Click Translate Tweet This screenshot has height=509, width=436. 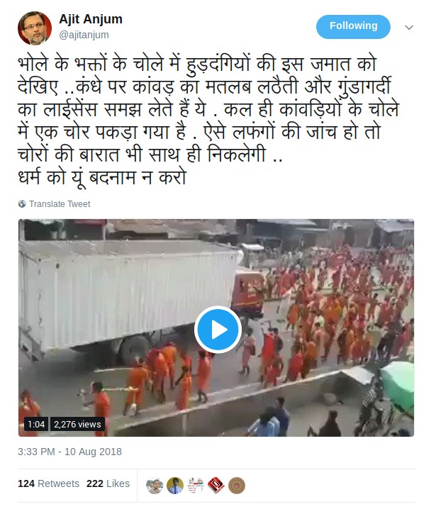pos(60,204)
